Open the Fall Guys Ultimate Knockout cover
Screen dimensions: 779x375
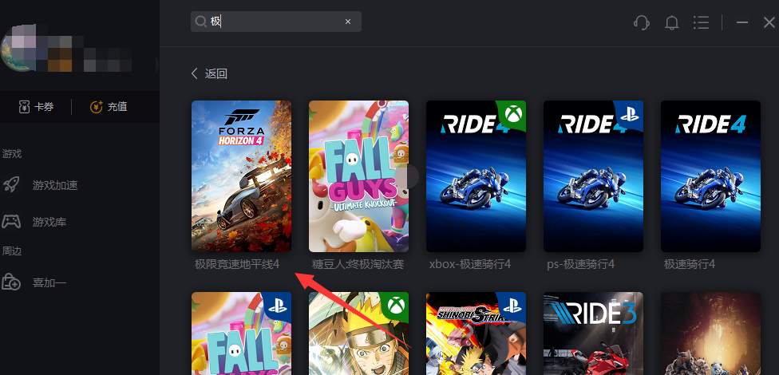point(358,176)
